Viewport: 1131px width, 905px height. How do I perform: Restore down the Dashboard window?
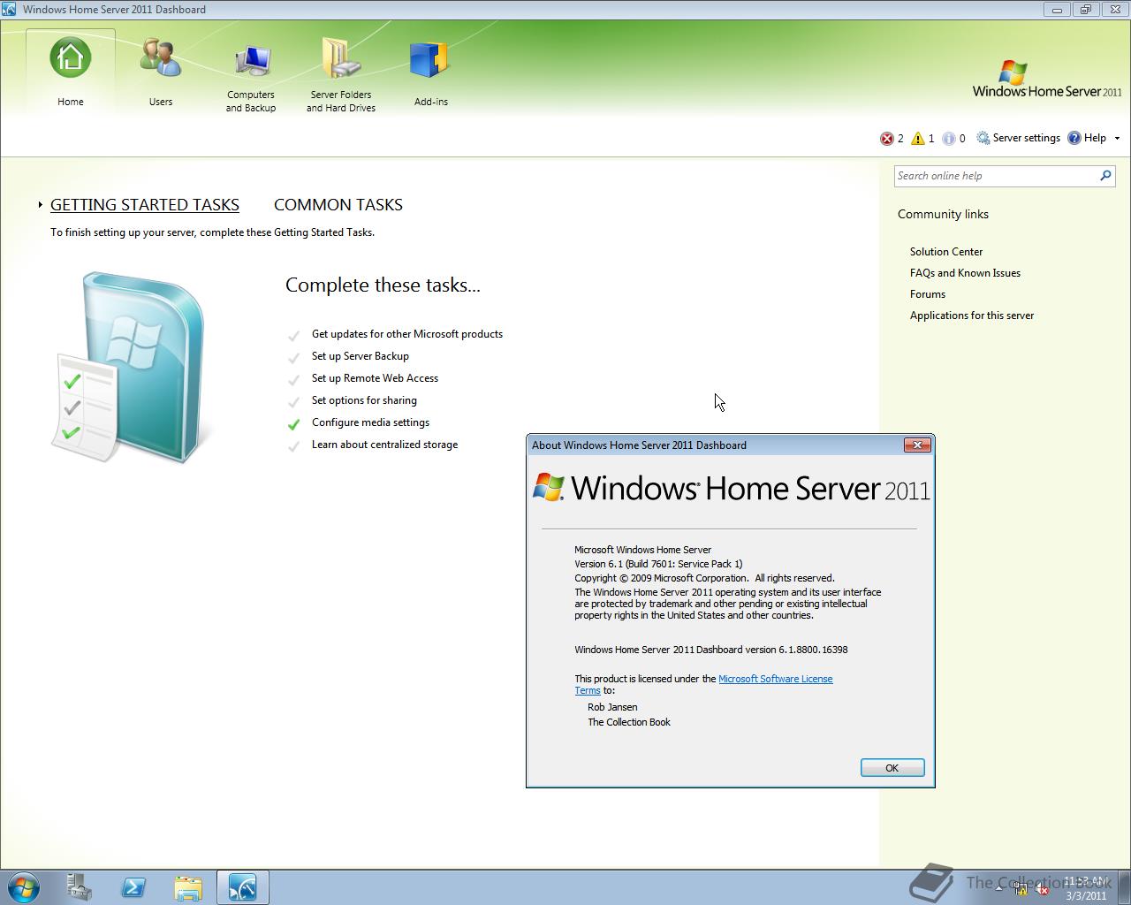click(1085, 10)
